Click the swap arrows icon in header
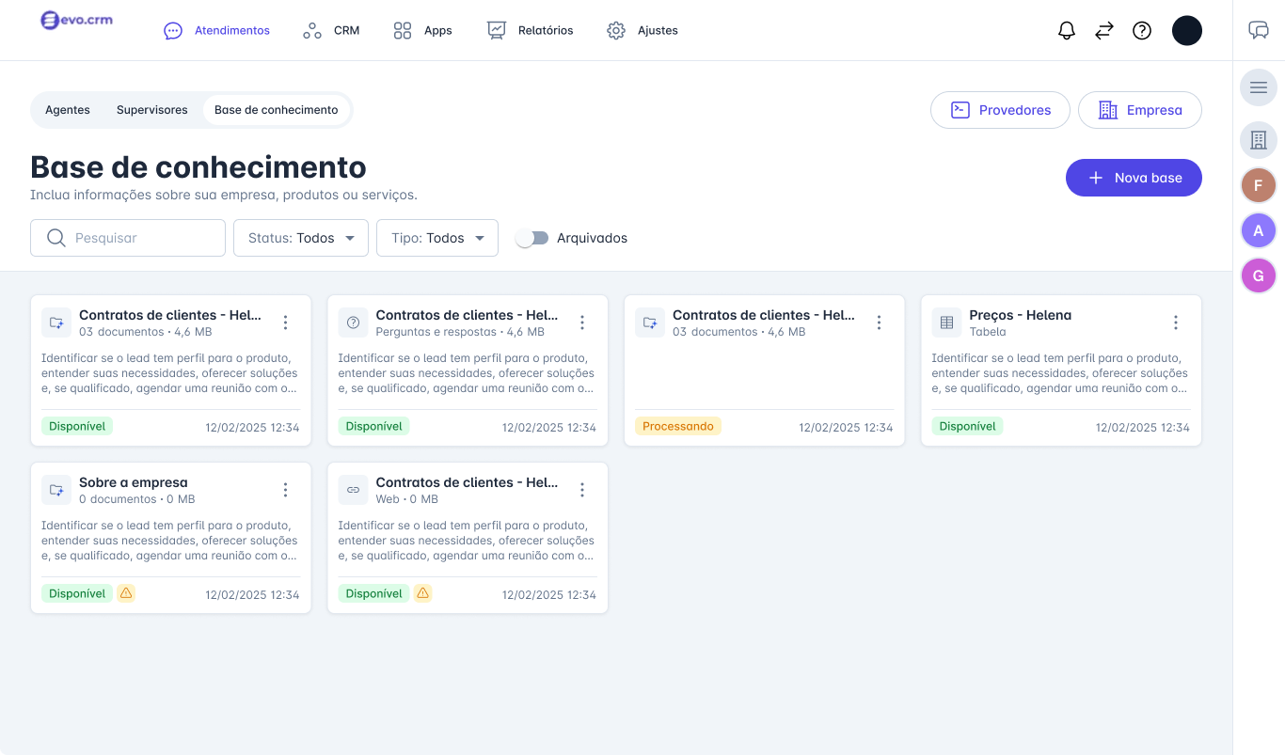 pyautogui.click(x=1104, y=30)
